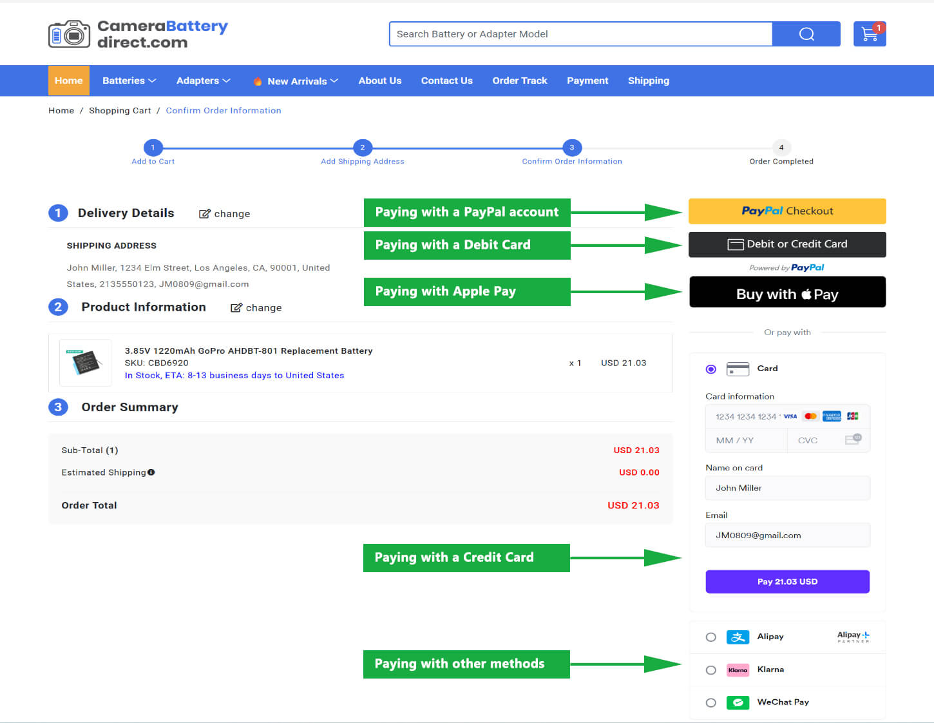Click the CameraBatteryDirect camera logo icon
This screenshot has width=934, height=723.
70,34
